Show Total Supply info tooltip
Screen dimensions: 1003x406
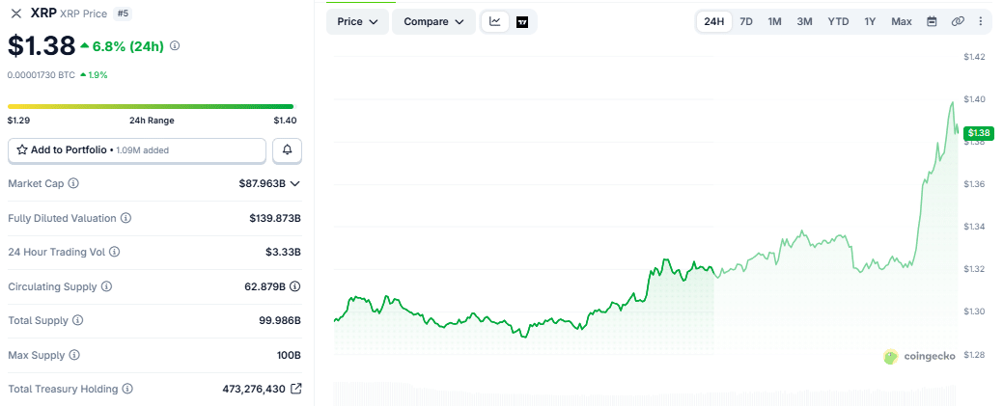point(77,320)
